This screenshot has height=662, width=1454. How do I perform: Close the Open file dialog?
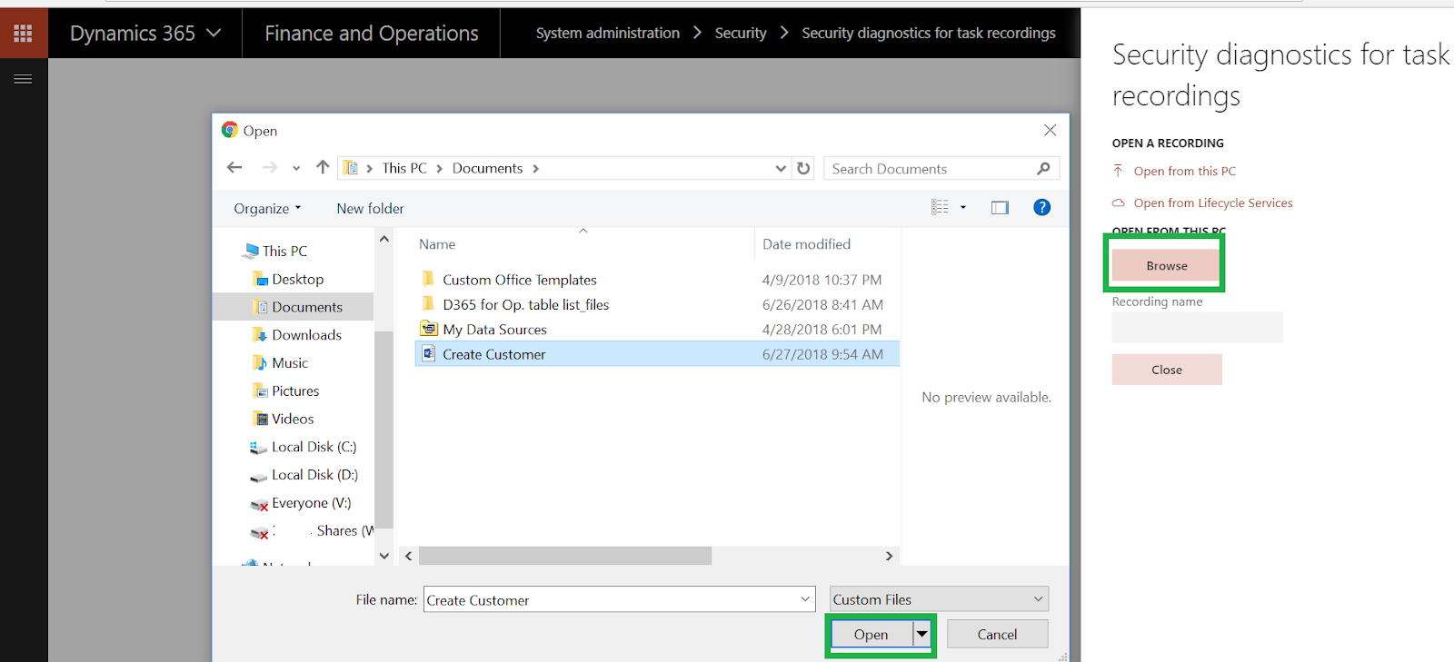tap(1050, 130)
